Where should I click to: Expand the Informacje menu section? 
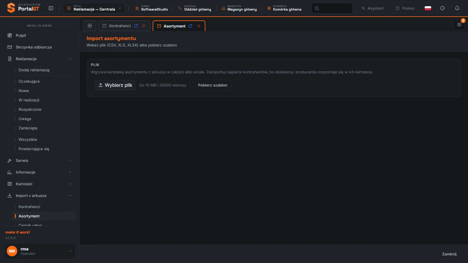coord(39,172)
